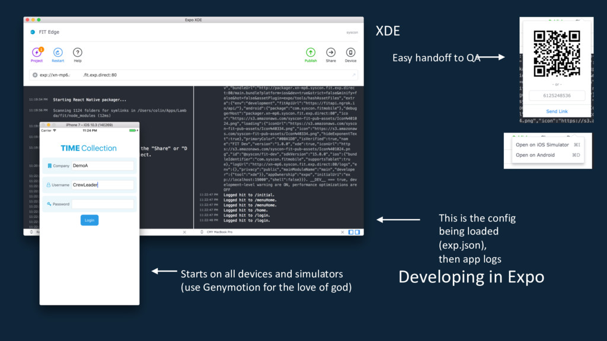Click the Send Link link
This screenshot has height=341, width=607.
(x=557, y=111)
